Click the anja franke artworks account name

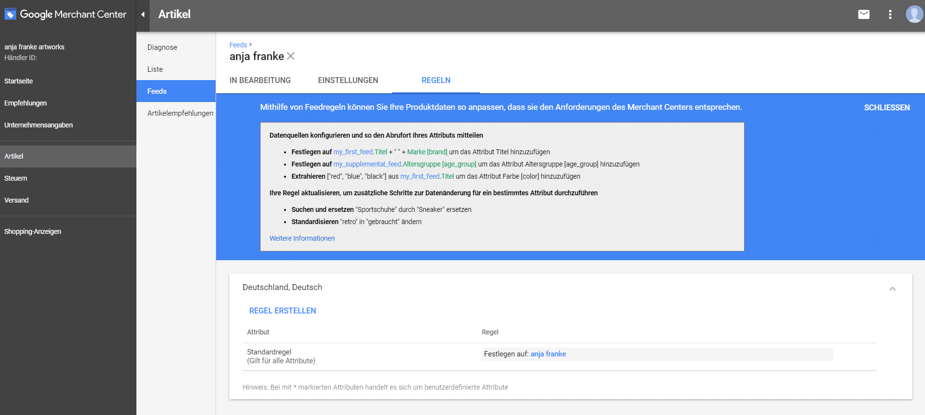[34, 47]
